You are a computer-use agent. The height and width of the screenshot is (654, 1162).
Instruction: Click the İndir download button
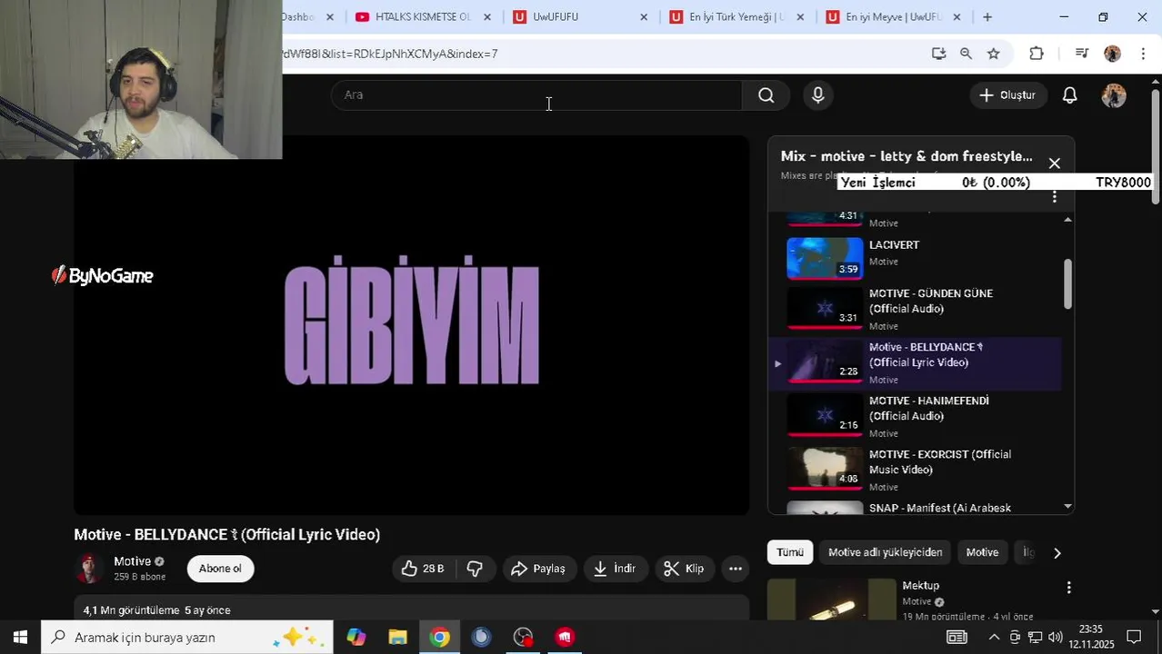point(615,569)
